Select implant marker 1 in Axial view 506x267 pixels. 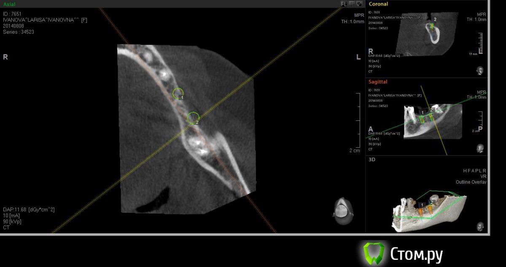178,93
